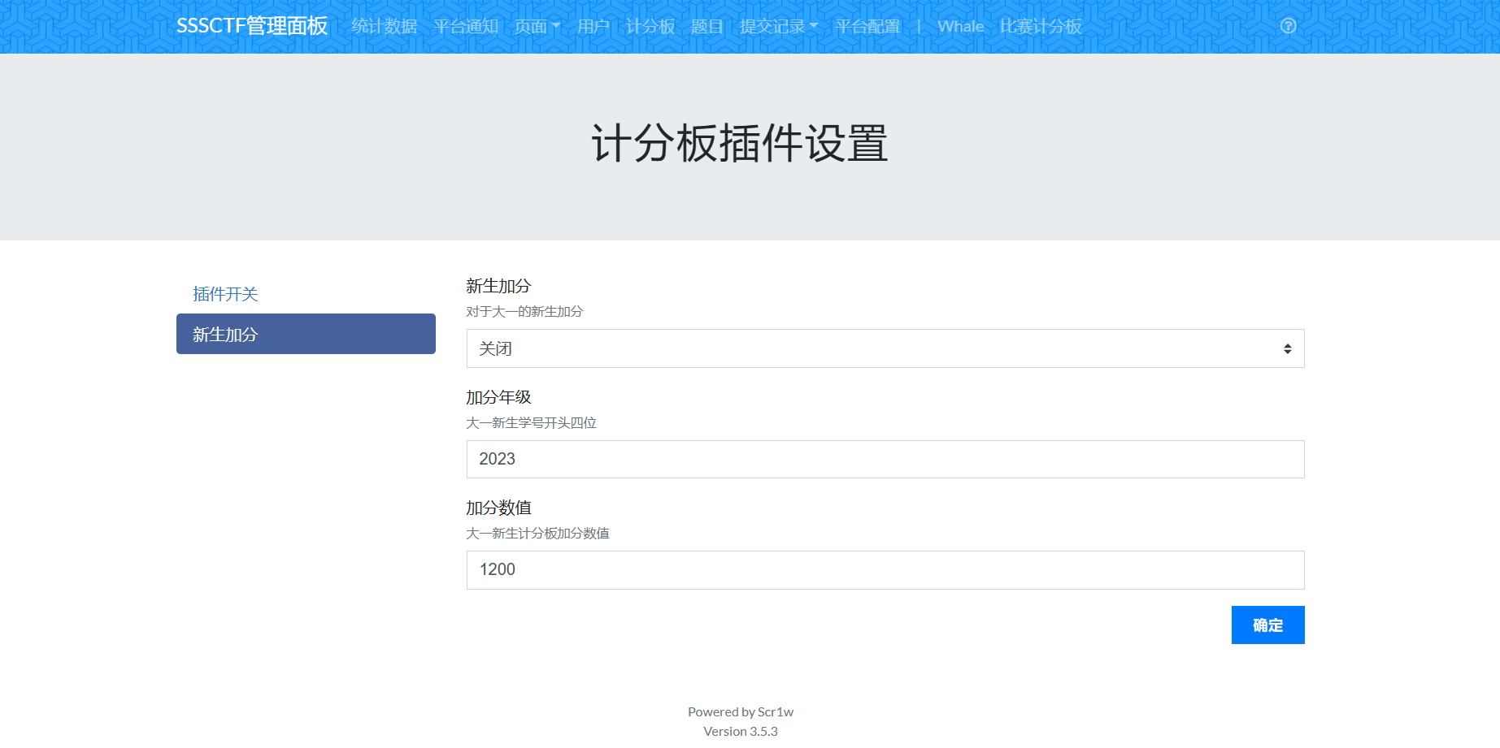1500x748 pixels.
Task: Open the 用户 management page
Action: pos(593,27)
